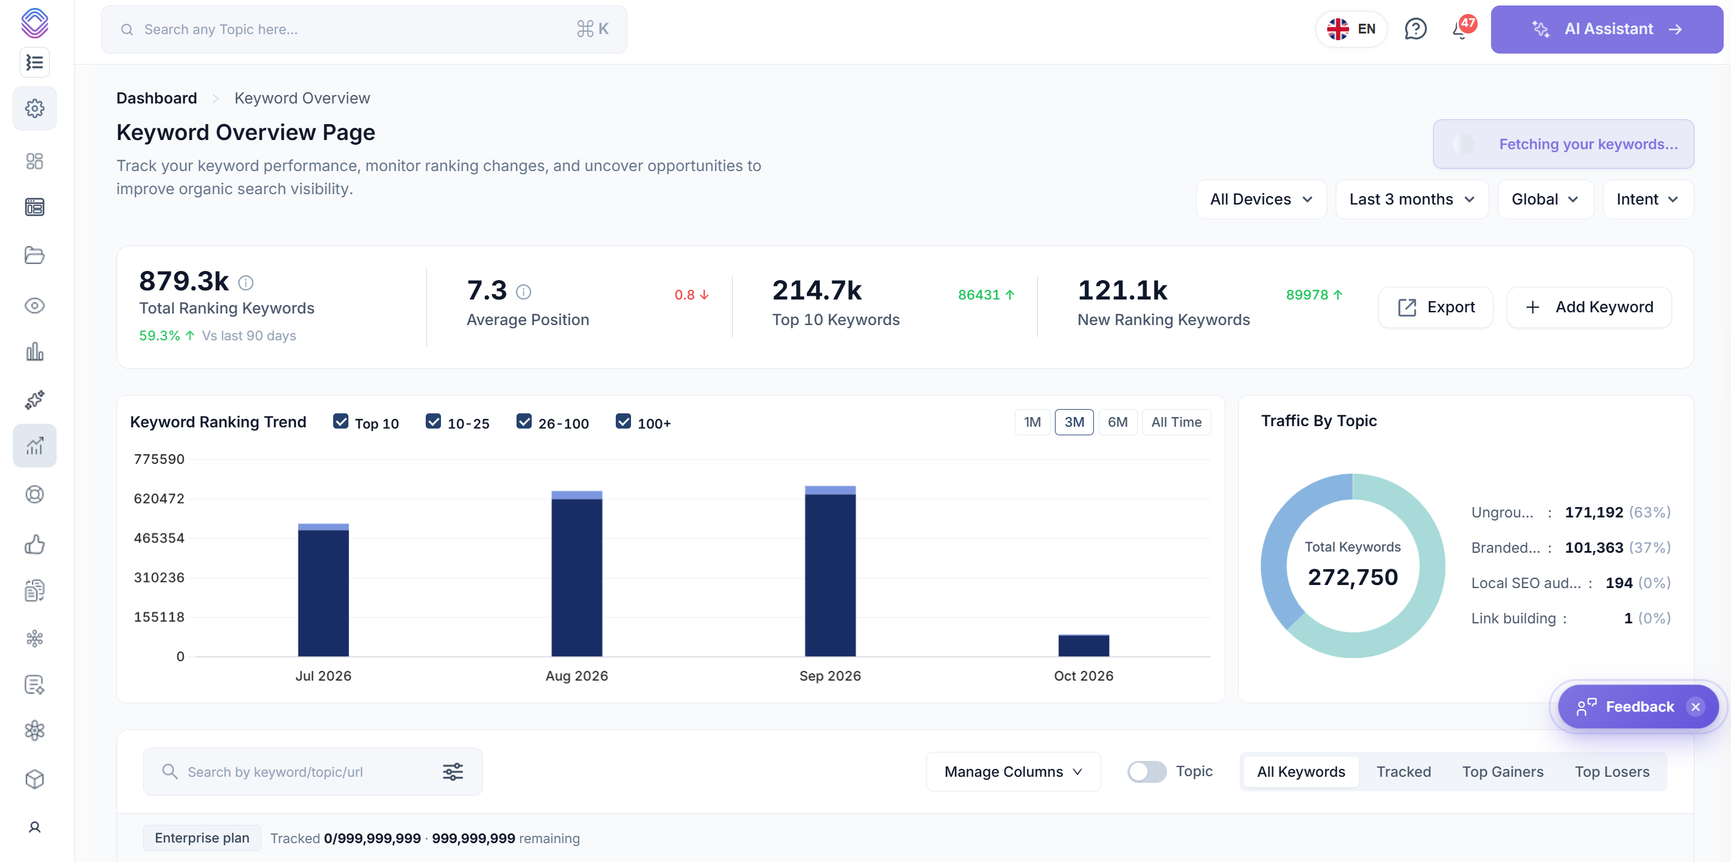Uncheck the Top 10 checkbox
1731x862 pixels.
click(340, 421)
